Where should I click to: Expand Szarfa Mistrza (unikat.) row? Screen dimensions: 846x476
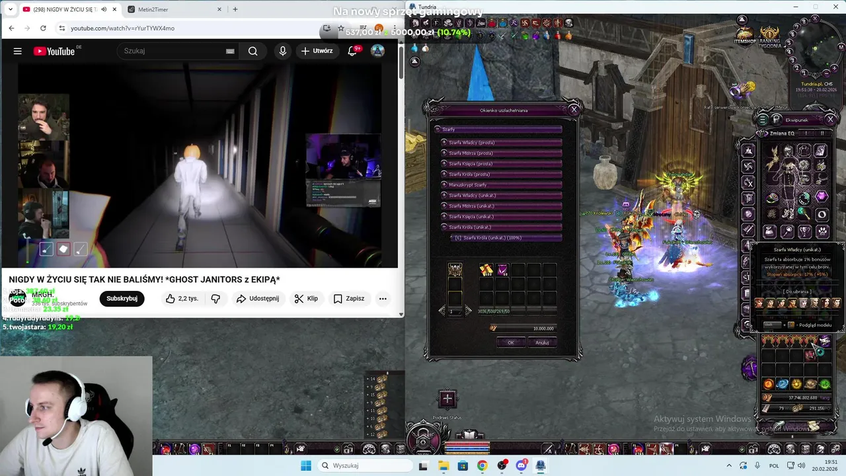click(x=444, y=206)
